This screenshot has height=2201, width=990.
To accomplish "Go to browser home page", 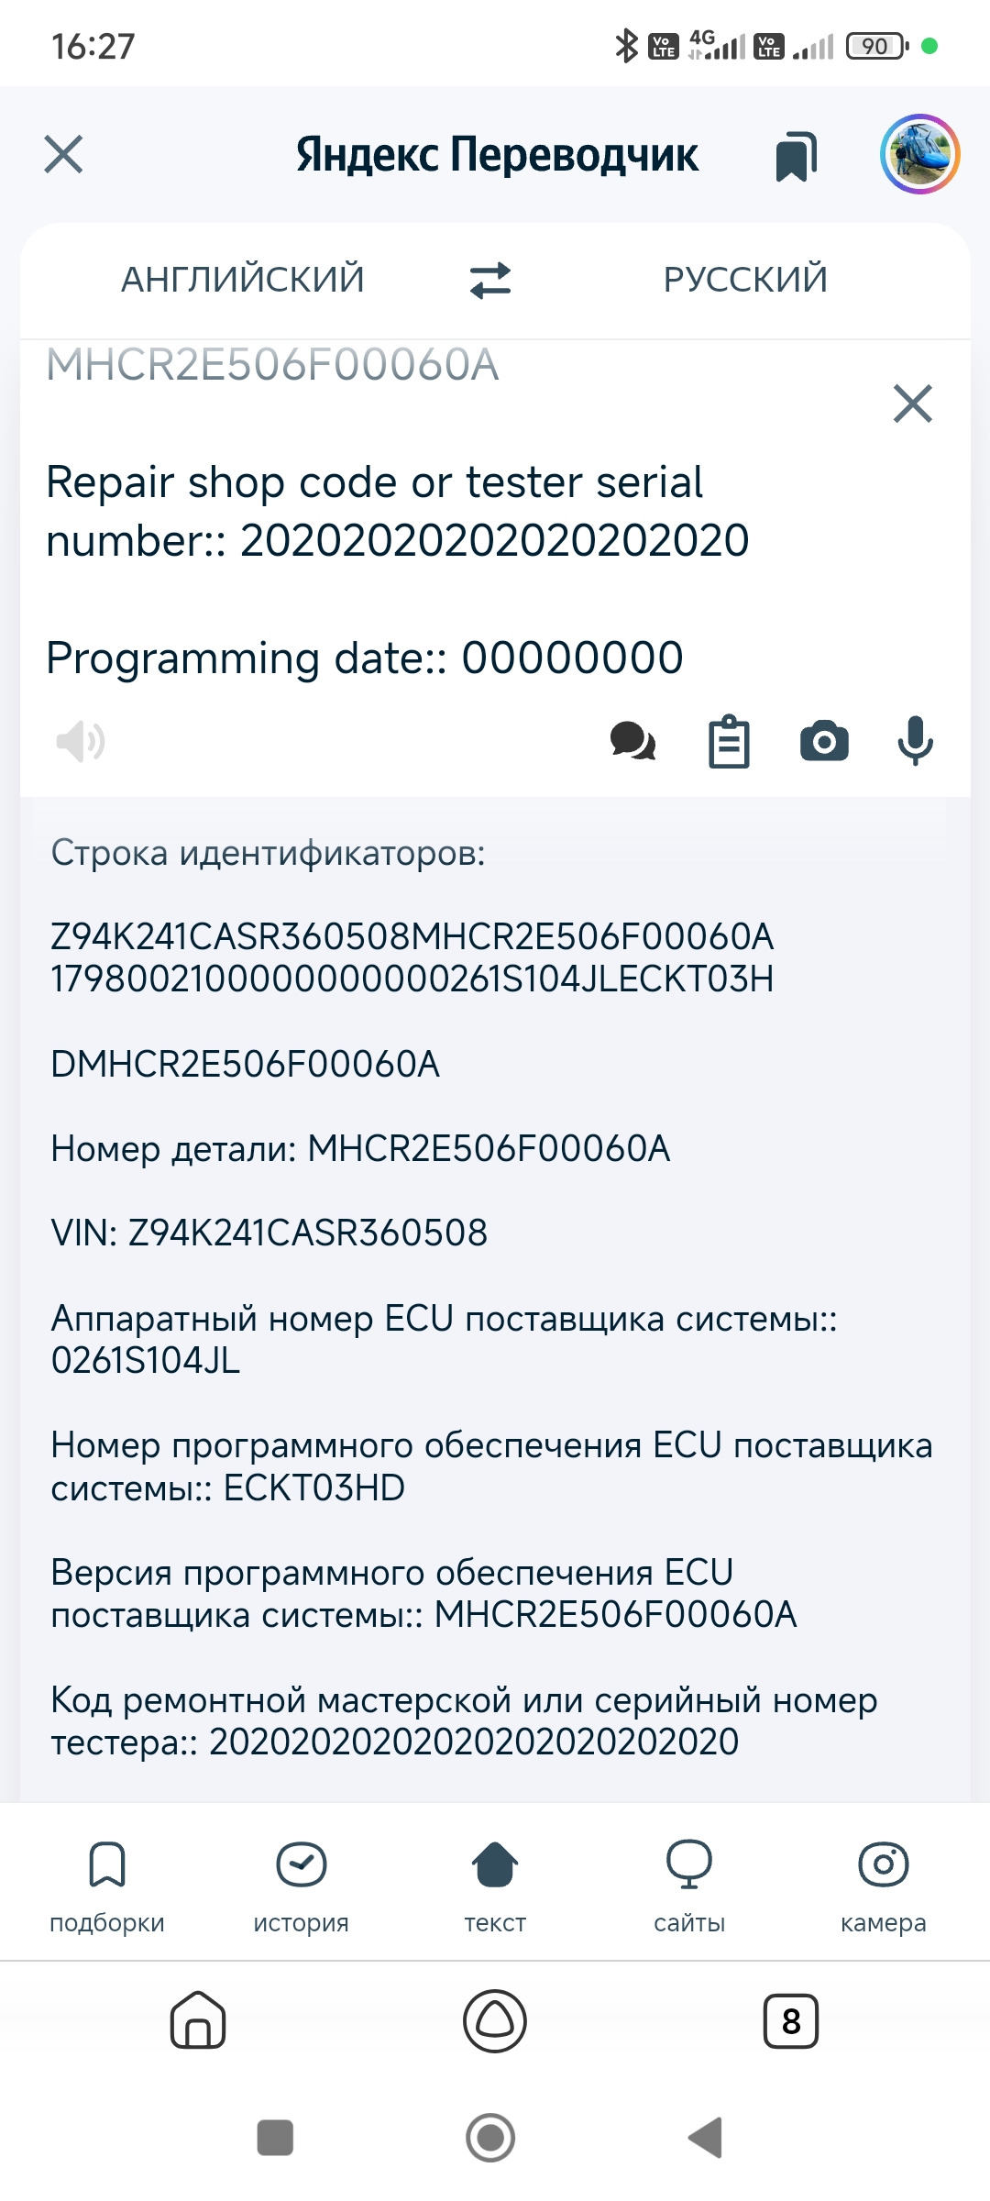I will coord(198,2020).
